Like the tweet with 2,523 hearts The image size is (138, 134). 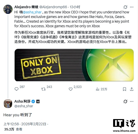pos(71,89)
